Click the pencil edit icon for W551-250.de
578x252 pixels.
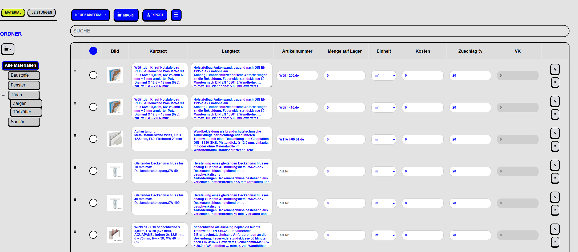pyautogui.click(x=555, y=69)
